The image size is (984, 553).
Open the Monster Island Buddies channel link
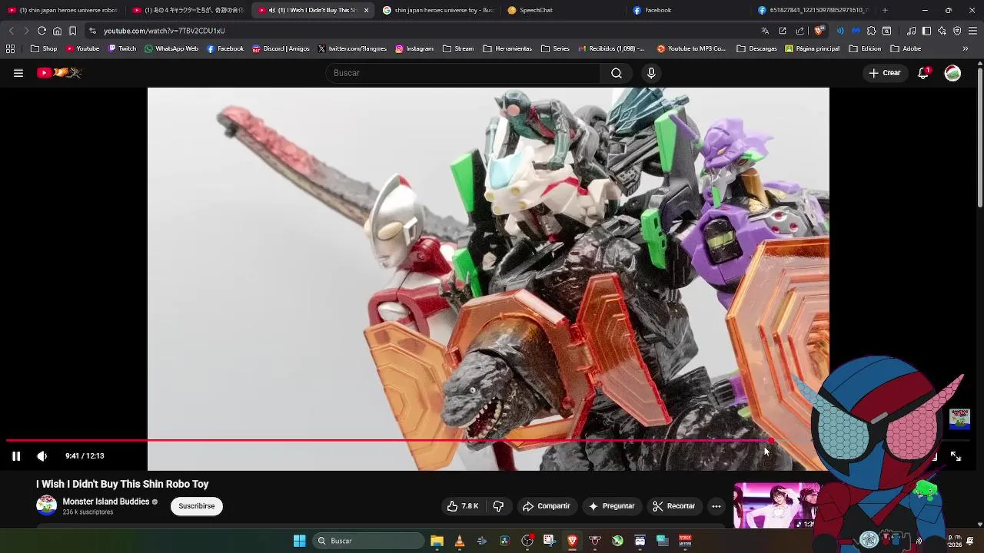pos(106,502)
